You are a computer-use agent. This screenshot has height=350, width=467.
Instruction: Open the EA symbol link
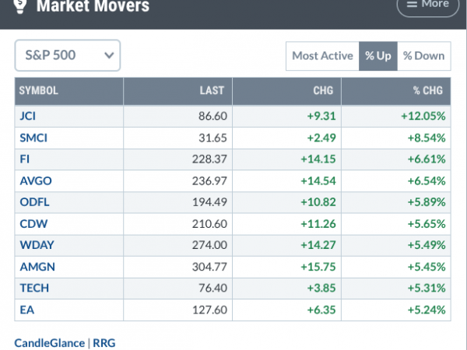click(x=26, y=310)
